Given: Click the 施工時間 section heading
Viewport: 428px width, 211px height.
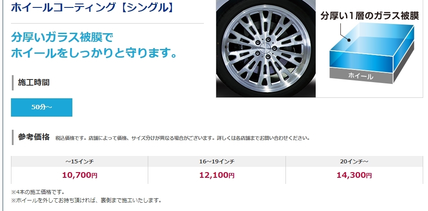Looking at the screenshot, I should point(34,83).
